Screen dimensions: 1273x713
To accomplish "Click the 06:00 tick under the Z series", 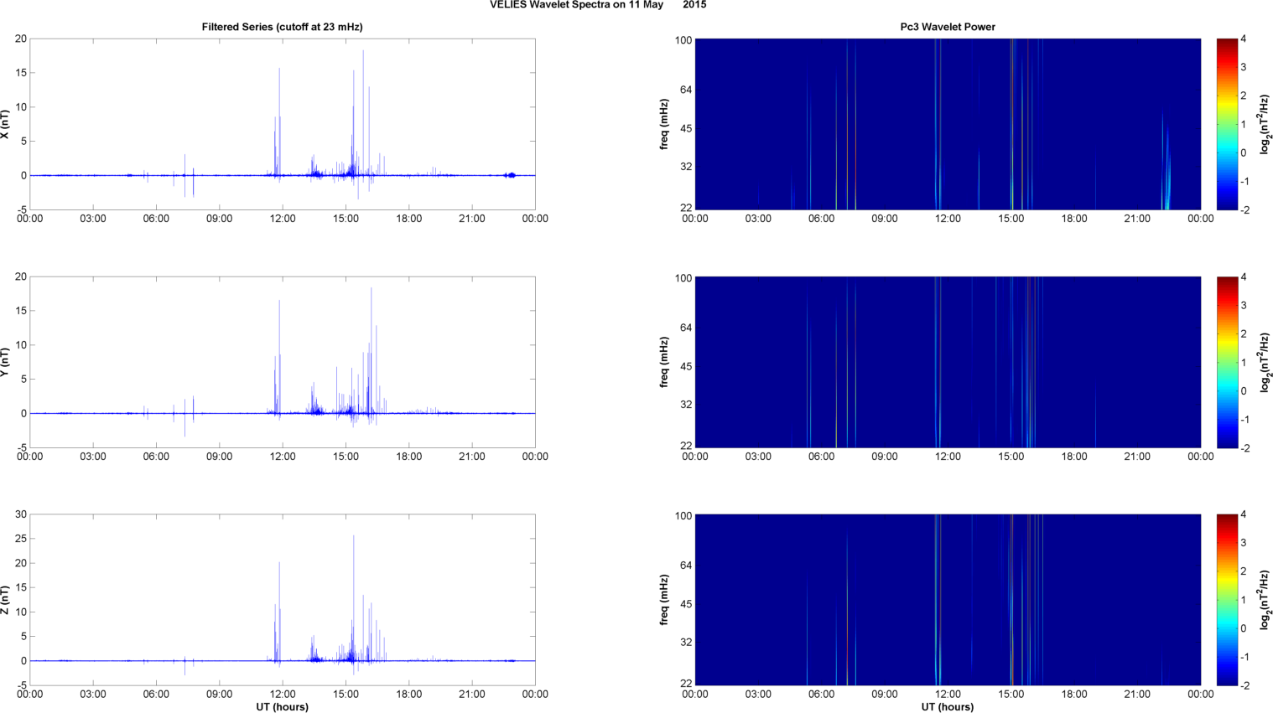I will tap(156, 694).
